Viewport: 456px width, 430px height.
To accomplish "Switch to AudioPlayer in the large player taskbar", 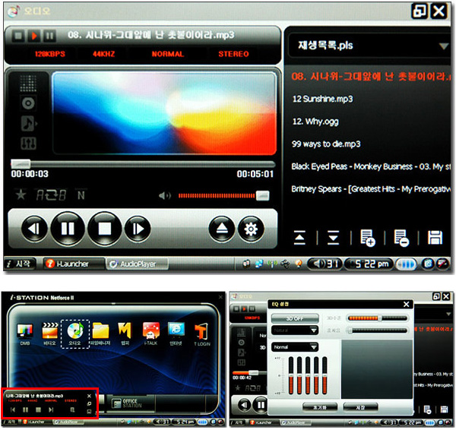I will pos(137,264).
